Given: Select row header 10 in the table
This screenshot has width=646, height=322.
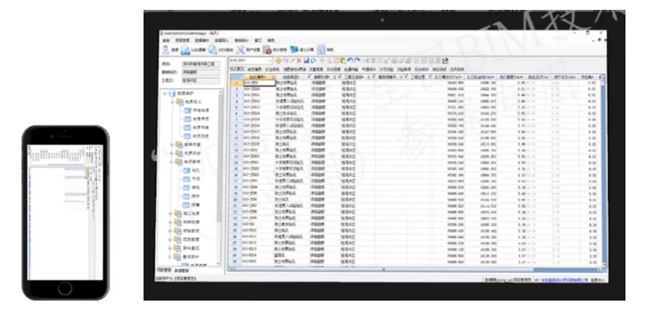Looking at the screenshot, I should 236,138.
